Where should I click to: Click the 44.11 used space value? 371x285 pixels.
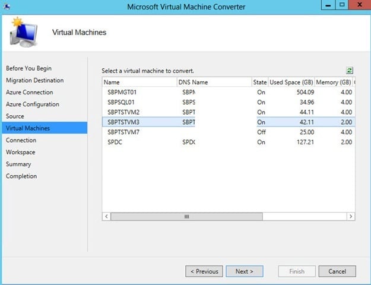(307, 112)
